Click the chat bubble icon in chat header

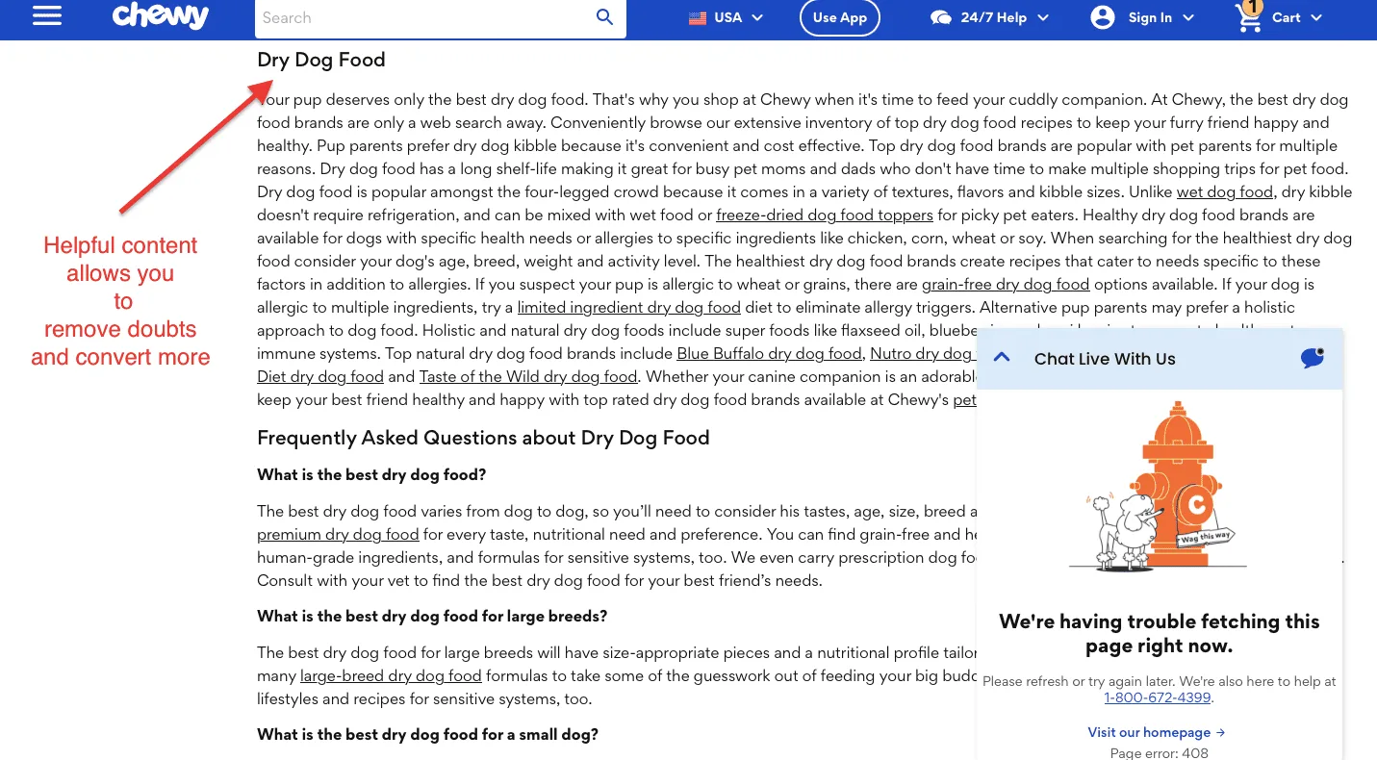1313,358
